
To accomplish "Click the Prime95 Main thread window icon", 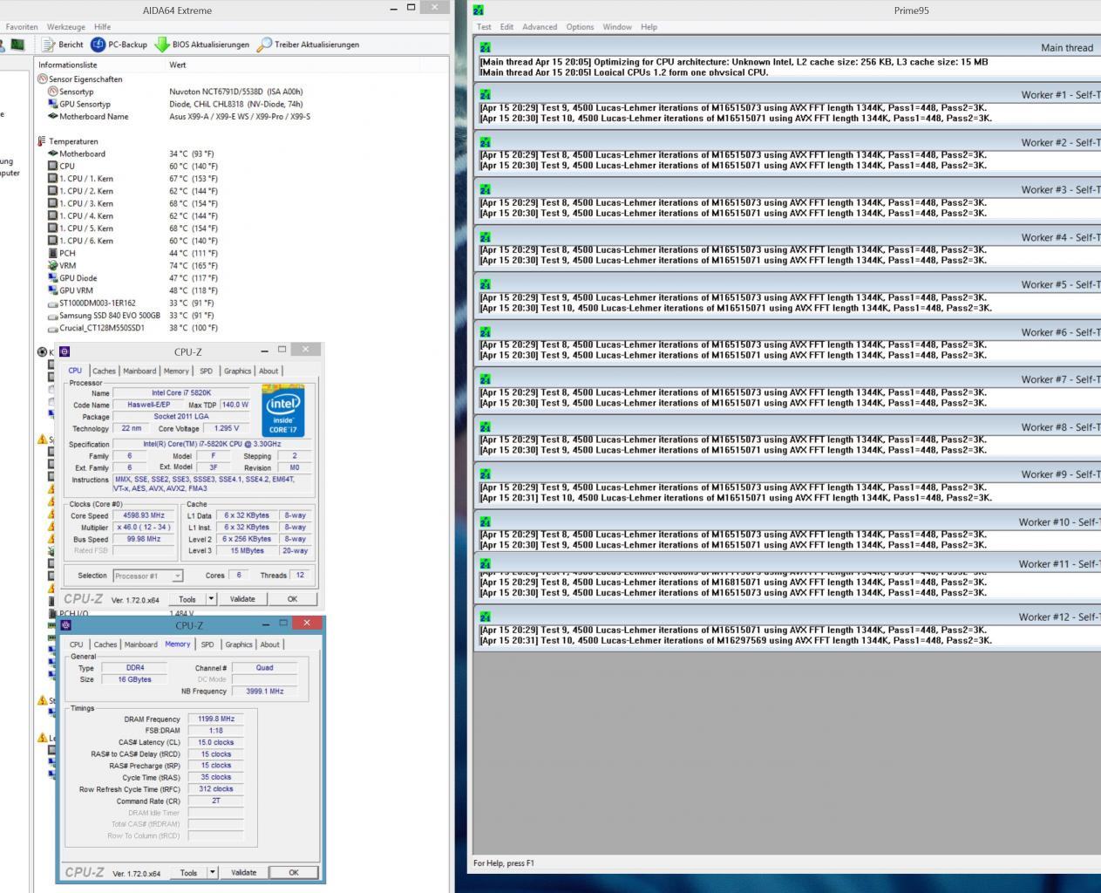I will [485, 47].
